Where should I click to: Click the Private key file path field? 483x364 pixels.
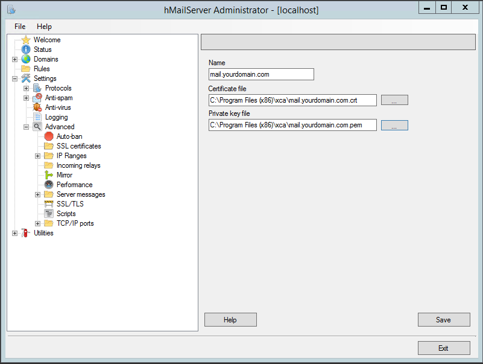[x=292, y=125]
